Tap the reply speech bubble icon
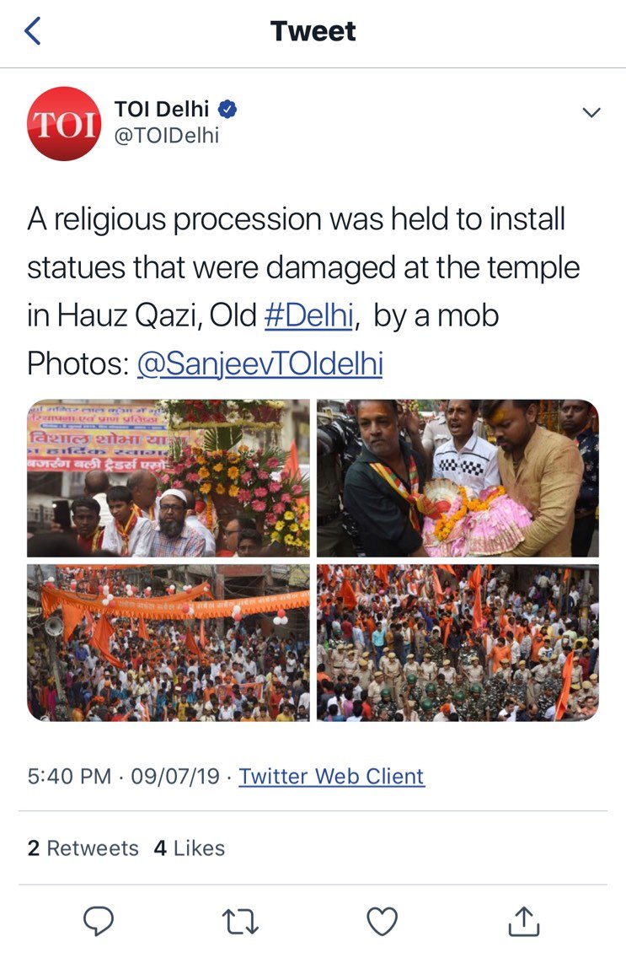The height and width of the screenshot is (958, 626). 99,921
